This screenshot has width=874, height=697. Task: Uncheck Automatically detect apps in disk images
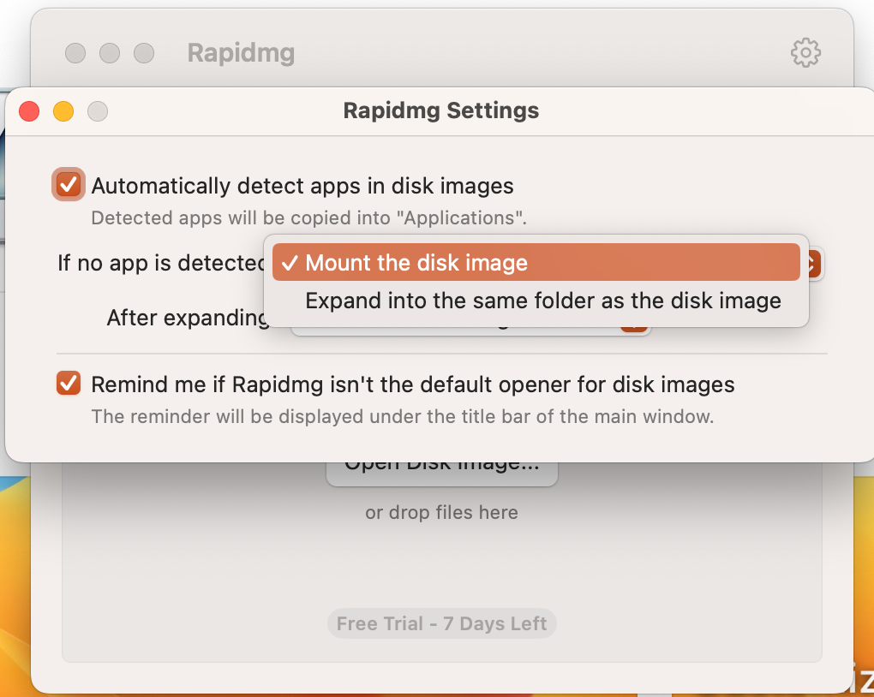[x=69, y=184]
